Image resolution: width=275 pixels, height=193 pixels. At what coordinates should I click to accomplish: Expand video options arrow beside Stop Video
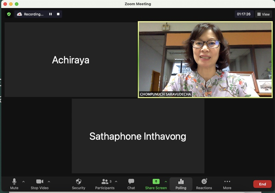click(49, 181)
